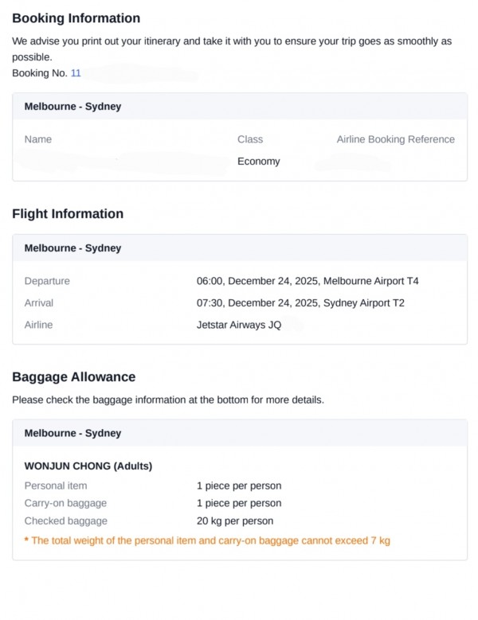Click passenger name WONJUN CHONG (Adults)
478x620 pixels.
pyautogui.click(x=88, y=466)
